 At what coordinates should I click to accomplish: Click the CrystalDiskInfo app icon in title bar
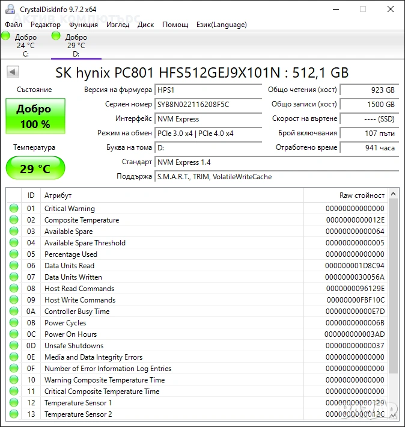coord(10,9)
